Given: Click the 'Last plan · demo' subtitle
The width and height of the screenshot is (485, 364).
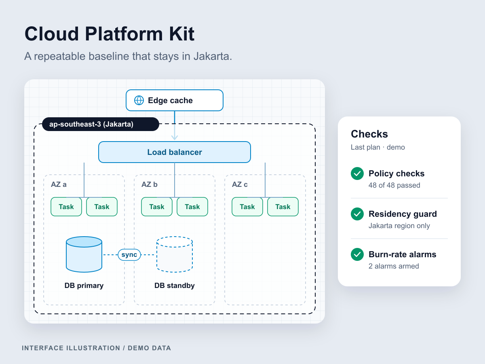Looking at the screenshot, I should pyautogui.click(x=378, y=147).
